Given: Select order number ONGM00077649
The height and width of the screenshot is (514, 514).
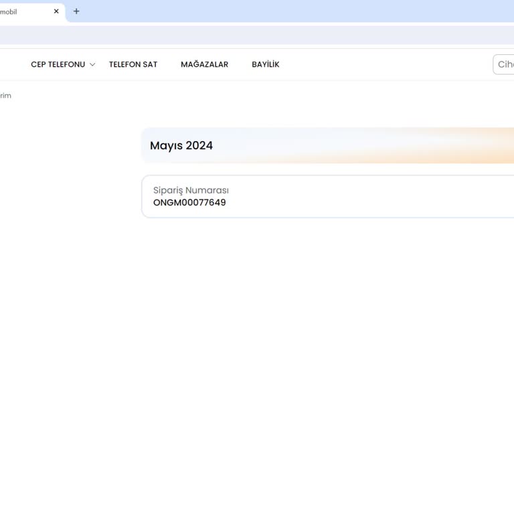Looking at the screenshot, I should pos(189,203).
